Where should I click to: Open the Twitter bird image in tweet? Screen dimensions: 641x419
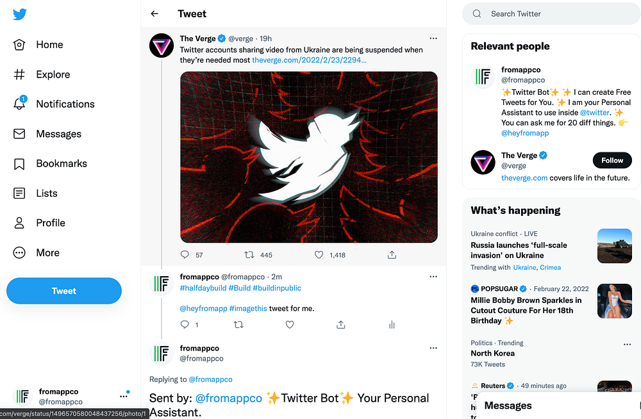pyautogui.click(x=309, y=157)
